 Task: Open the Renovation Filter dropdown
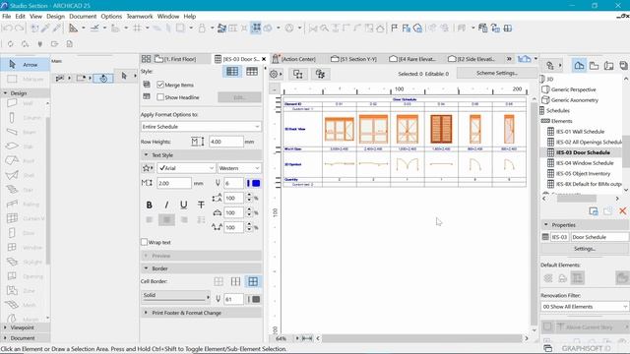pyautogui.click(x=584, y=306)
